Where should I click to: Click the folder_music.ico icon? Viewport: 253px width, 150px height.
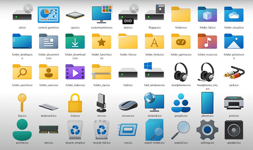click(207, 41)
